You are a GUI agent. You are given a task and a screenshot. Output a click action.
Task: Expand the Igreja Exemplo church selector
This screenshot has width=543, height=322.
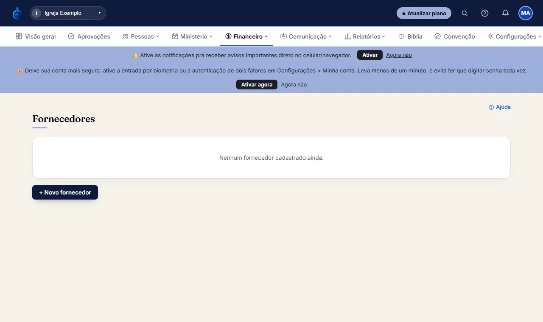point(68,13)
